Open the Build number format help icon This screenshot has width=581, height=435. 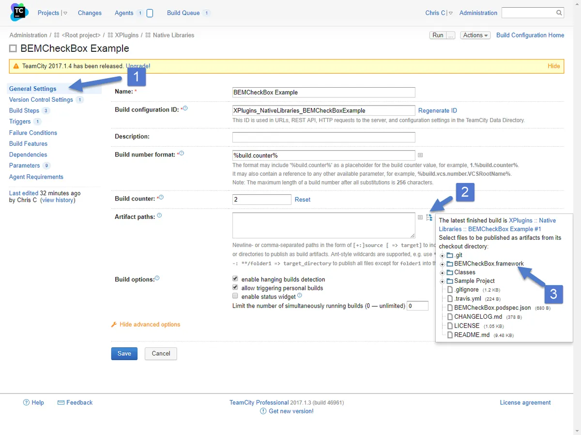click(182, 153)
